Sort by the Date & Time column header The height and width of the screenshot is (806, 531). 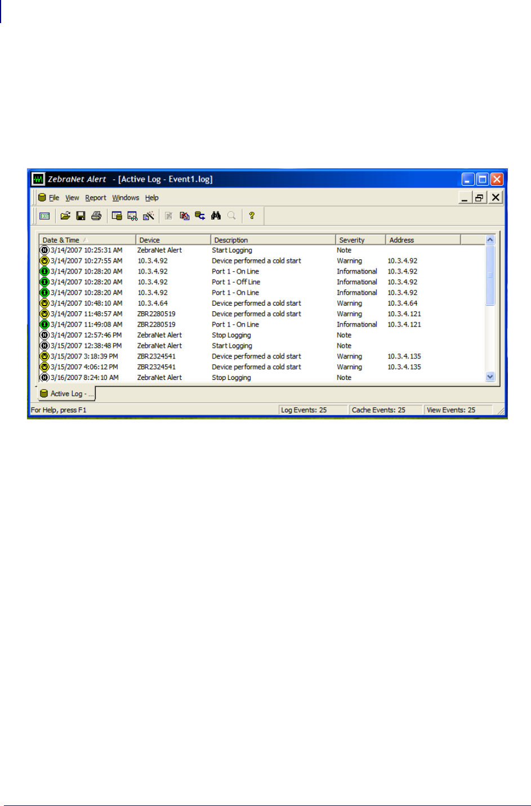coord(87,240)
